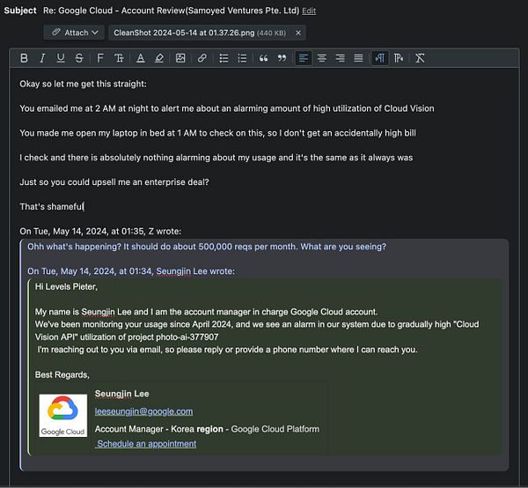Open the font family (F) option
Viewport: 528px width, 488px height.
pyautogui.click(x=100, y=58)
